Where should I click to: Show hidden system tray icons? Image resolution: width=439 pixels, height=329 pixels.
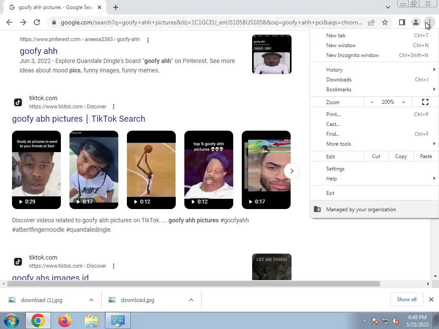coord(364,321)
